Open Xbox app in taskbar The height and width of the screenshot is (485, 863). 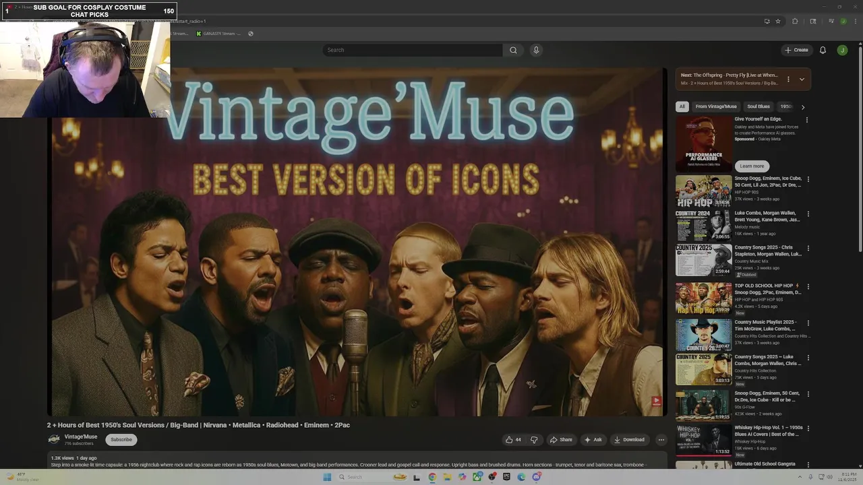[x=477, y=477]
